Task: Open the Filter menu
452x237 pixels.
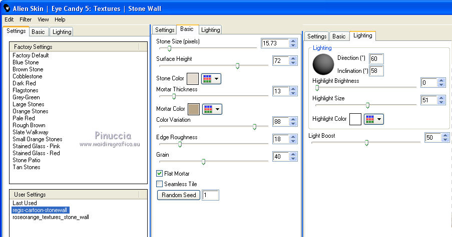Action: [x=26, y=19]
